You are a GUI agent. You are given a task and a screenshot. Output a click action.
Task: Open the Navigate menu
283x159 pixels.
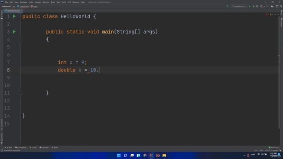tap(23, 2)
